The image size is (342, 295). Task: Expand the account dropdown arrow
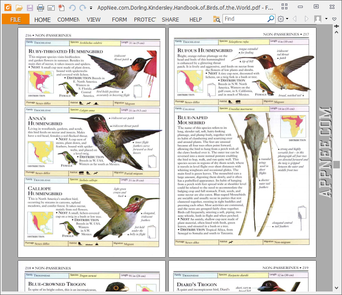click(x=326, y=19)
